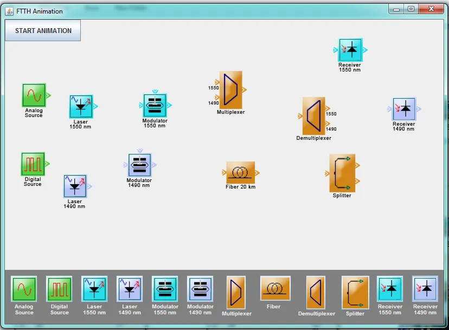
Task: Pick Fiber from the bottom palette
Action: 275,288
